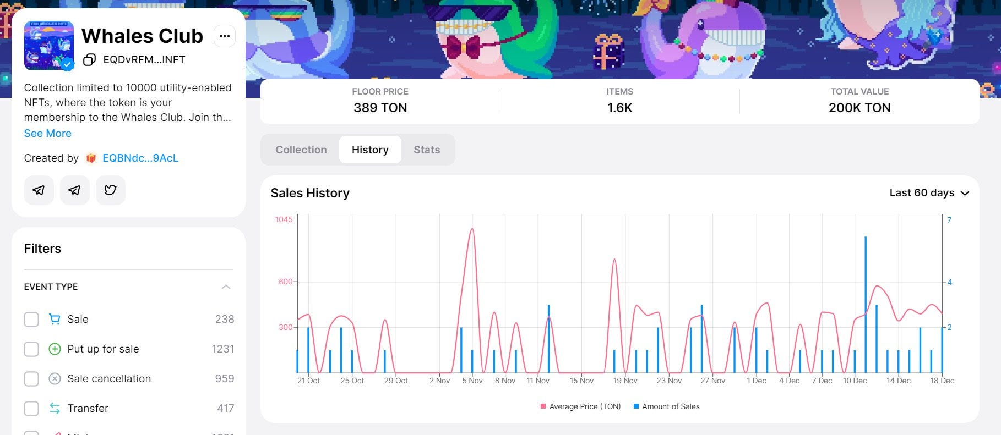
Task: Click the FLOOR PRICE 389 TON value
Action: pos(380,108)
